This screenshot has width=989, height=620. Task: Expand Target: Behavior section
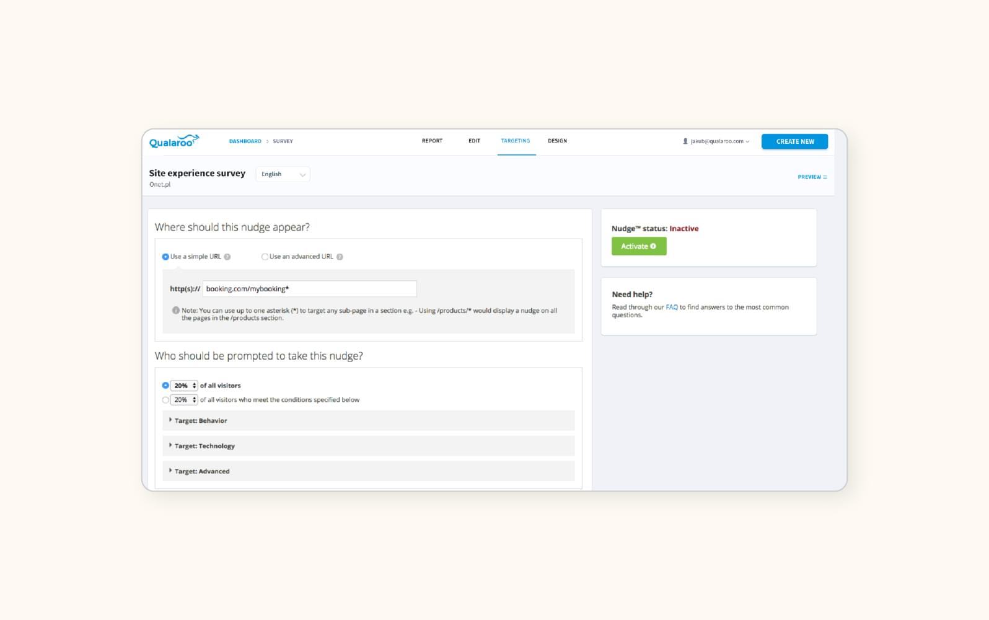(368, 420)
